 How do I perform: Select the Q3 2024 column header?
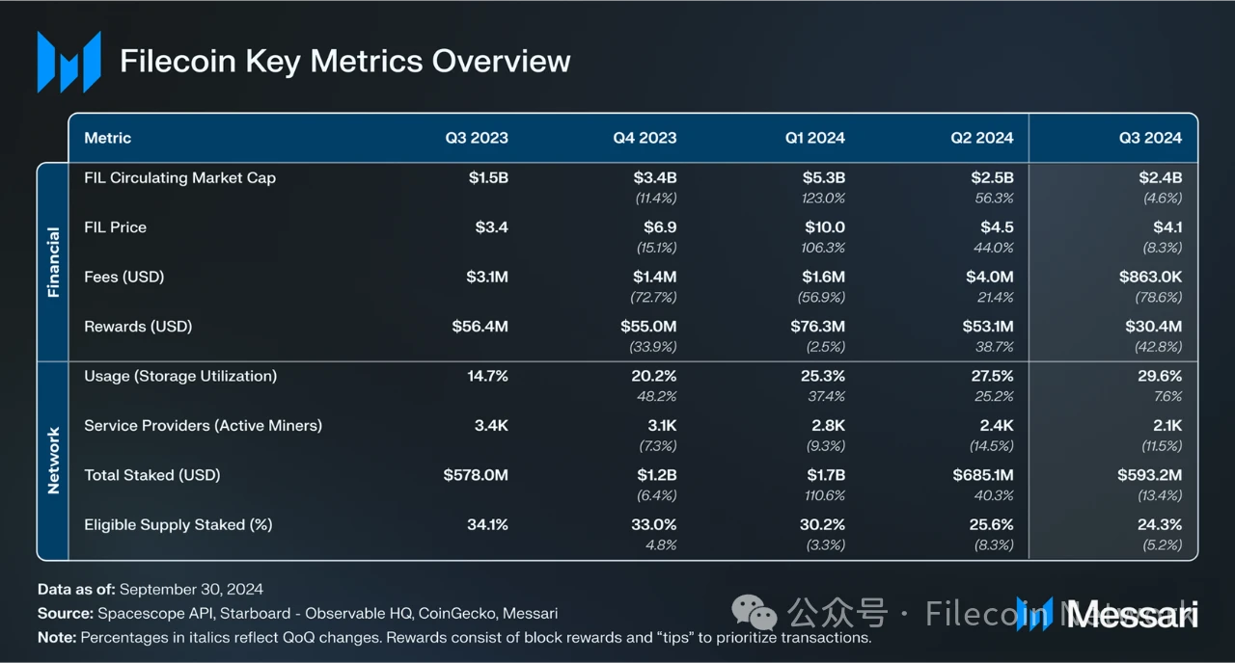(x=1150, y=138)
